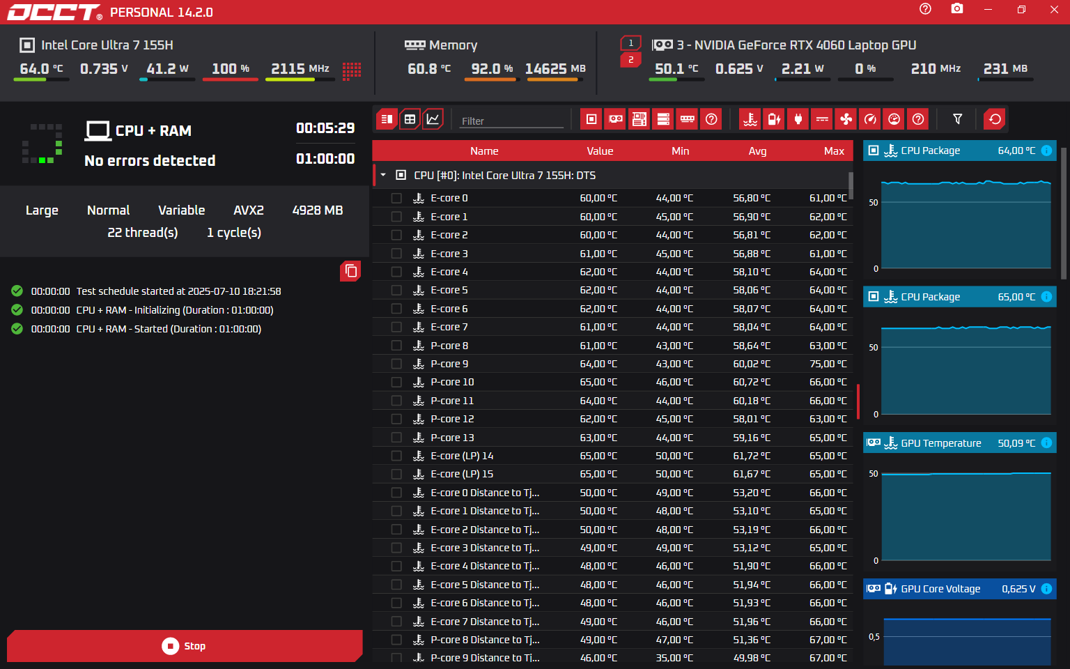Open the help icon in the title bar
Viewport: 1070px width, 669px height.
925,9
